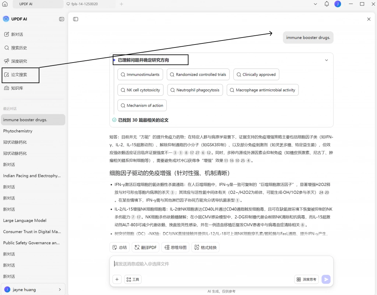The height and width of the screenshot is (295, 377).
Task: Click the Mind map (思维导图) button
Action: tap(175, 248)
